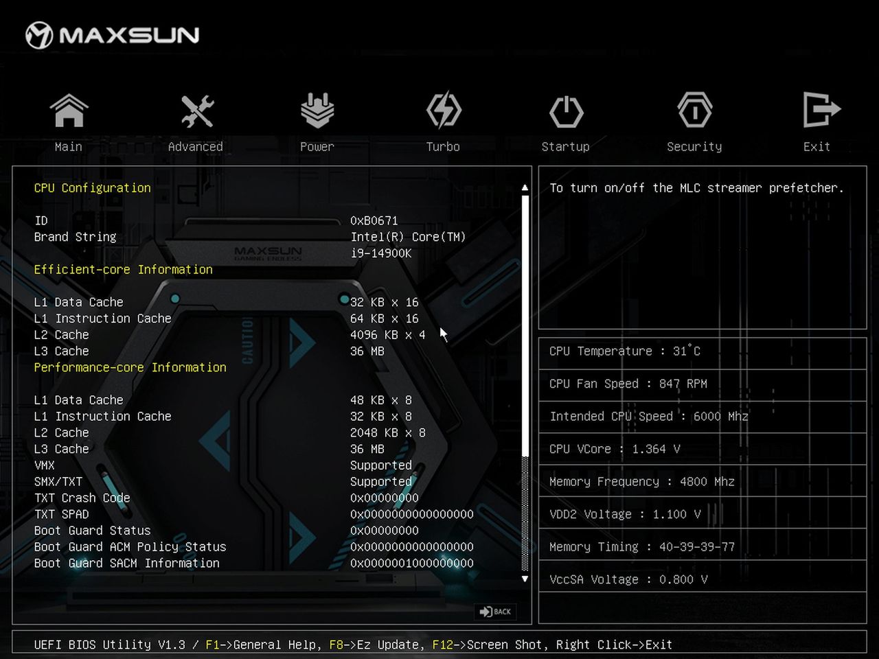Select the Boot Guard Status row

click(226, 531)
